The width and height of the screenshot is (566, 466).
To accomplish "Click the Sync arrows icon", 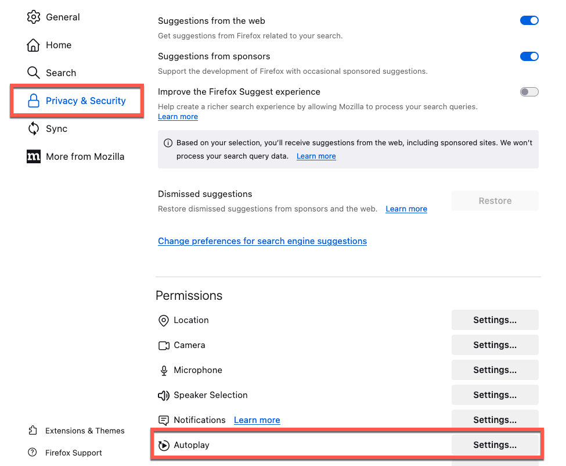I will 34,128.
